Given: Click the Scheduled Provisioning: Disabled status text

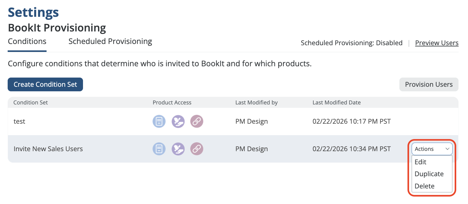Looking at the screenshot, I should click(351, 43).
